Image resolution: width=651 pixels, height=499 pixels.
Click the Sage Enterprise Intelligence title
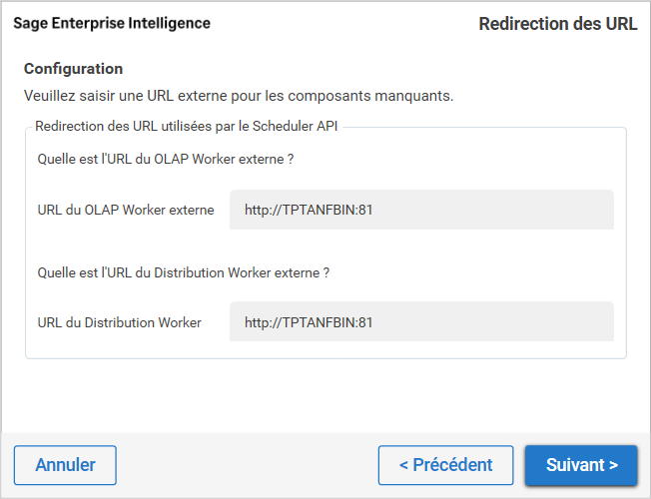click(112, 23)
